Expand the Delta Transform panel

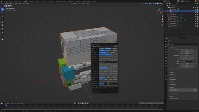(x=174, y=70)
